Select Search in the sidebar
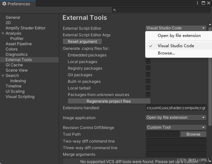 12,75
